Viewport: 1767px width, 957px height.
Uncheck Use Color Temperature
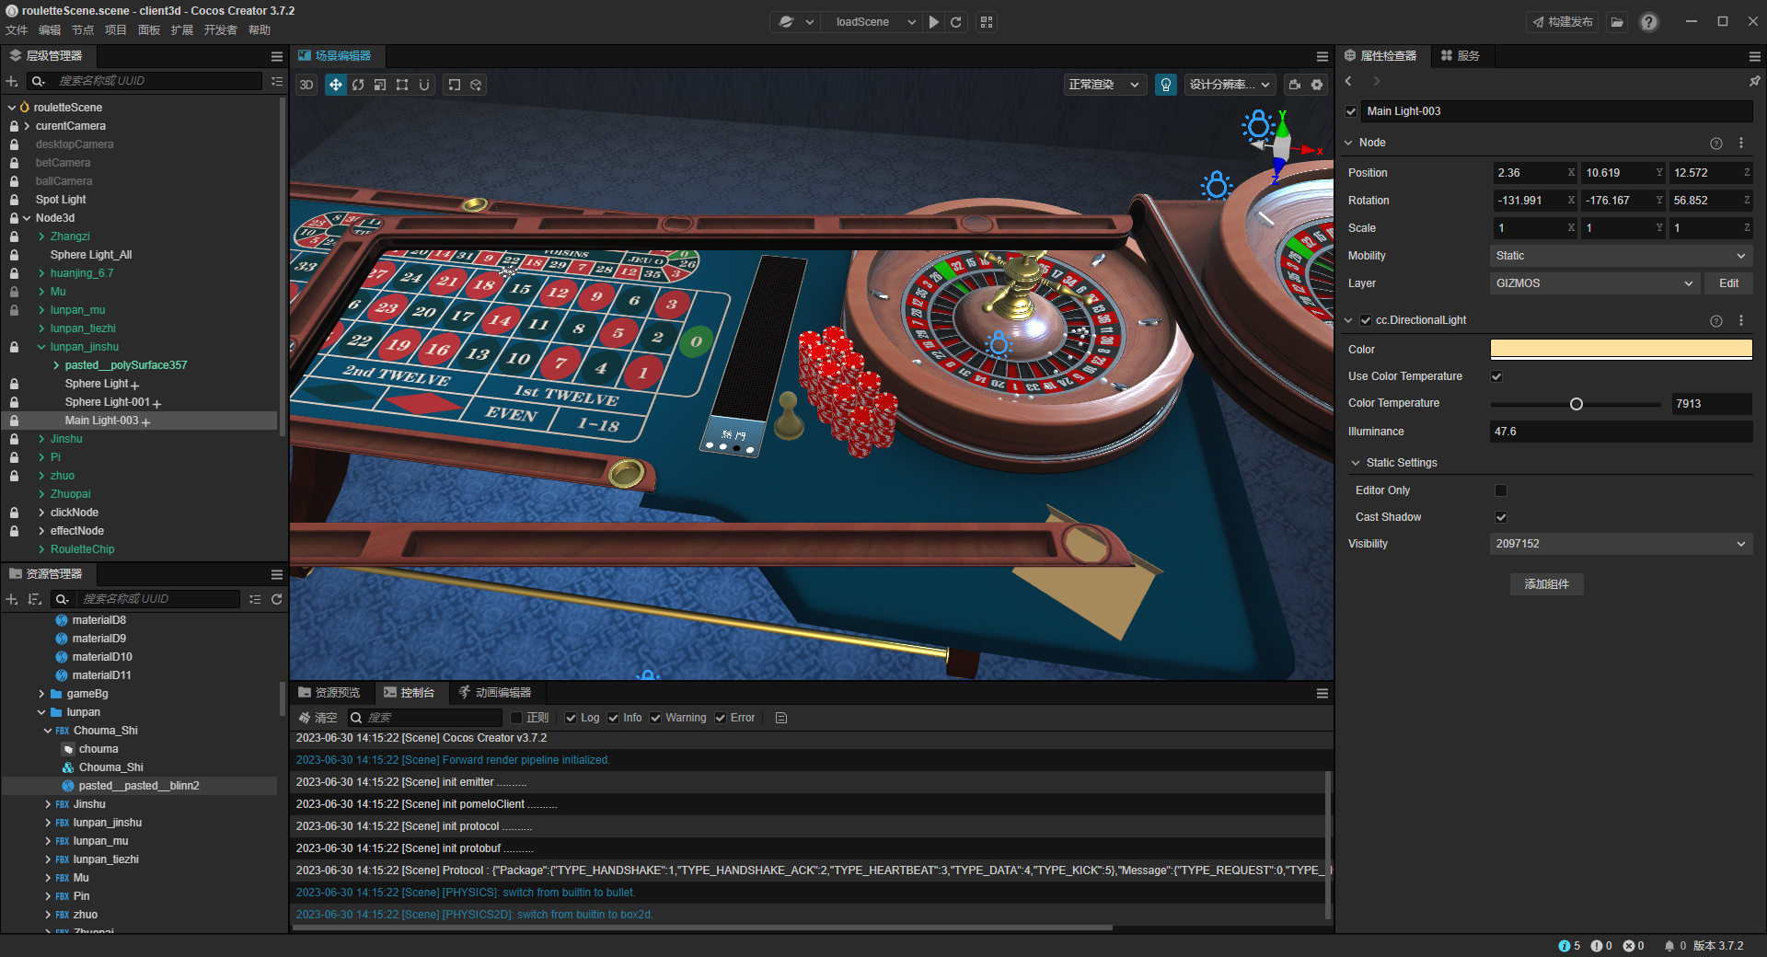click(1496, 376)
